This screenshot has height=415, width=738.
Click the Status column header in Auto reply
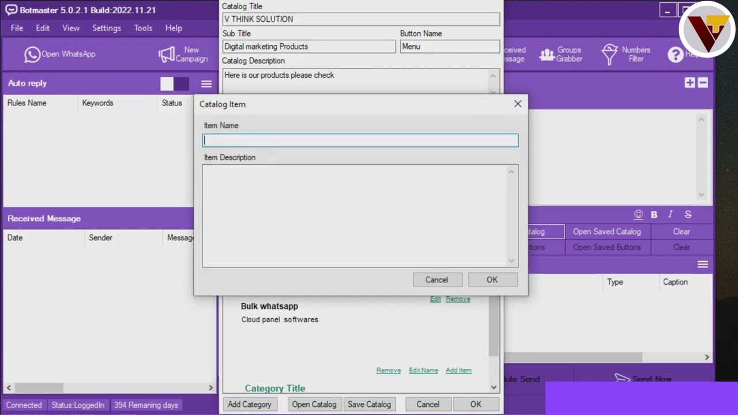[172, 103]
